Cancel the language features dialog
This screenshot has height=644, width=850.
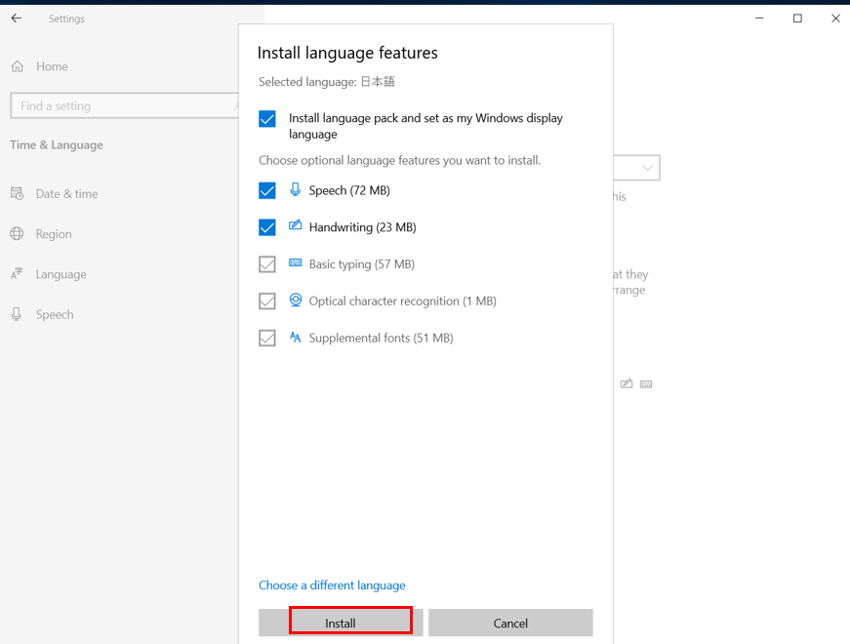pyautogui.click(x=510, y=623)
